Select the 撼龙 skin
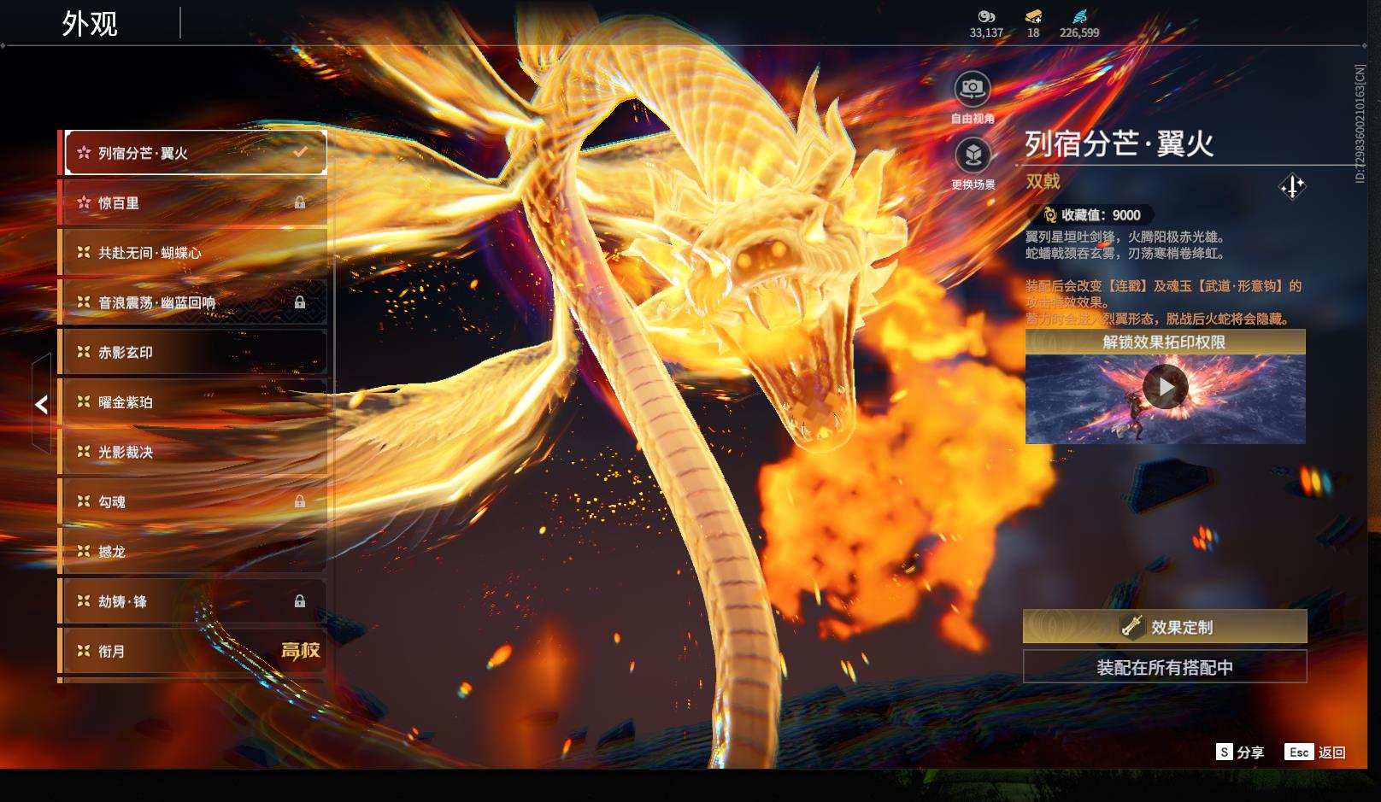Viewport: 1381px width, 802px height. [194, 552]
